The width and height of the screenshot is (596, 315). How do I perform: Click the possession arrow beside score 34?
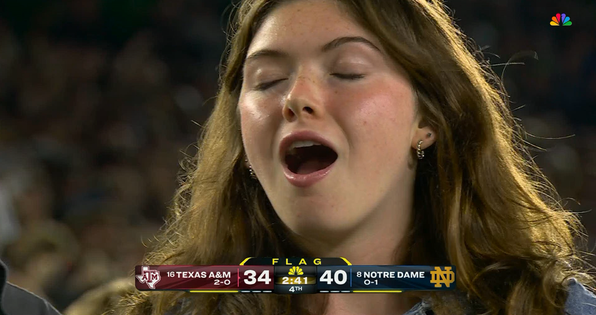tap(238, 278)
